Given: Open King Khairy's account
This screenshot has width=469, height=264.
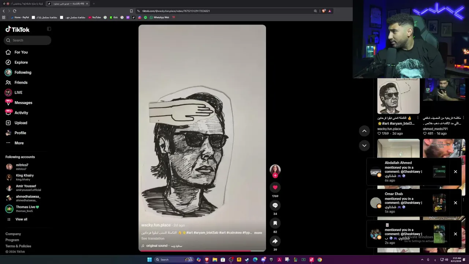Looking at the screenshot, I should [20, 177].
